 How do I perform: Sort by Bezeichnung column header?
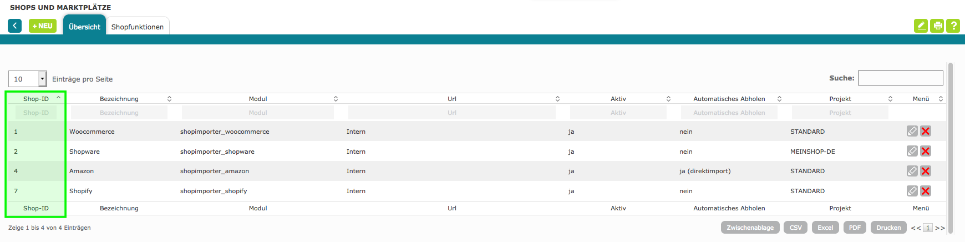point(119,99)
